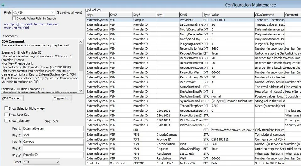
Task: Click the magnifier icon in Find box
Action: point(15,13)
